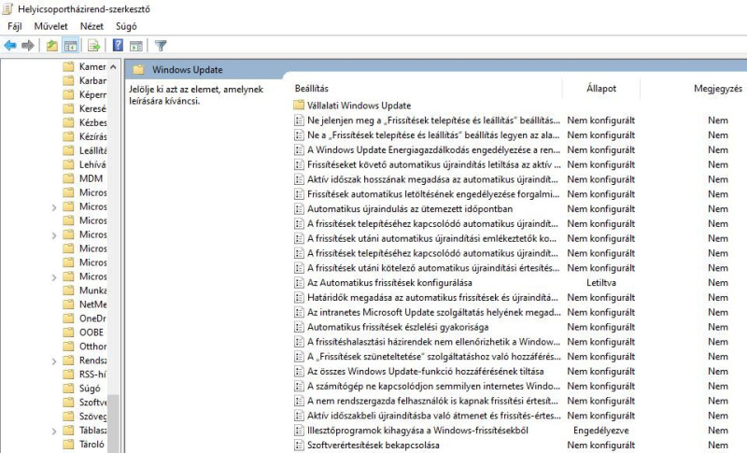Viewport: 747px width, 453px height.
Task: Select the Munka tree item
Action: tap(92, 290)
